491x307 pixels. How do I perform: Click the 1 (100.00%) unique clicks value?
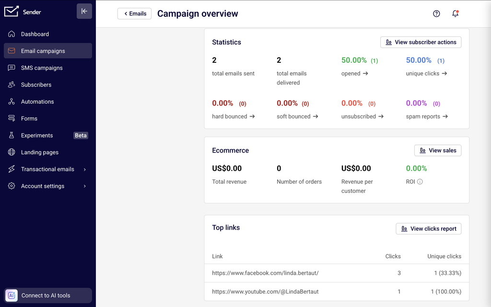pos(446,292)
